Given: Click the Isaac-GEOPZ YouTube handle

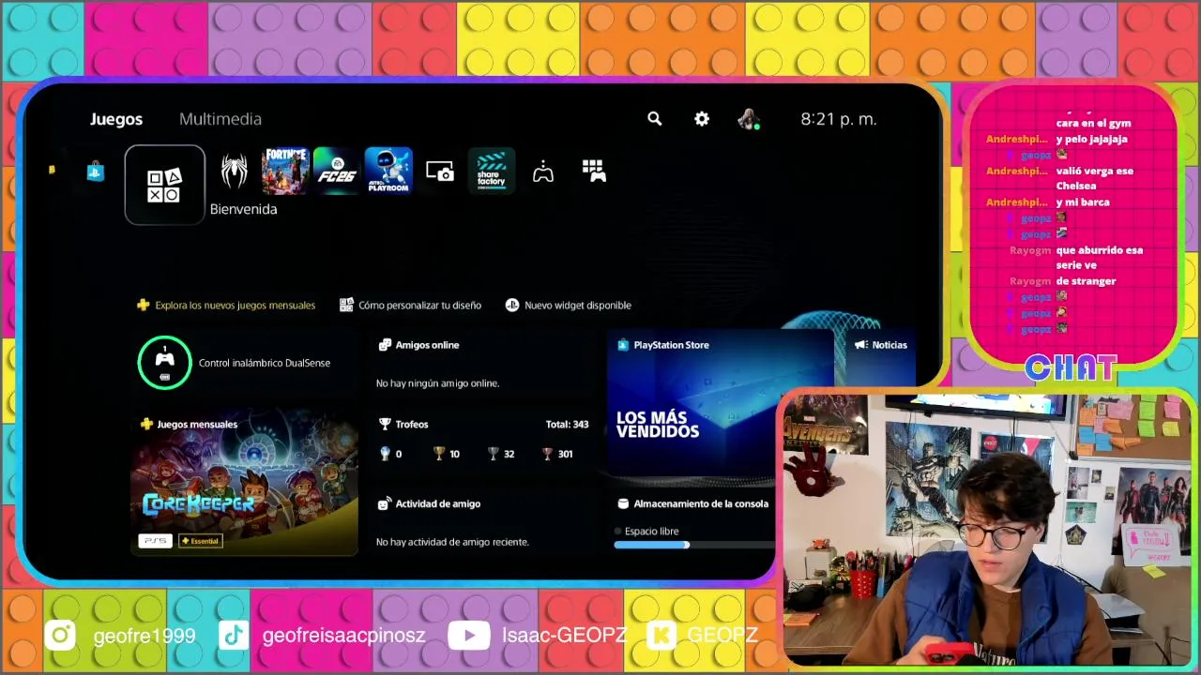Looking at the screenshot, I should pyautogui.click(x=565, y=636).
